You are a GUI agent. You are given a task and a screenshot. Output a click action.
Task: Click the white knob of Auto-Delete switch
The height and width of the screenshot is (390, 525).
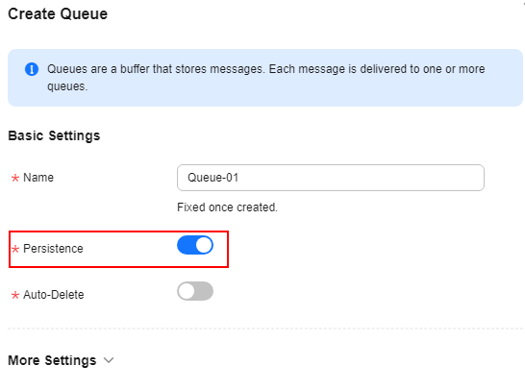pos(187,291)
